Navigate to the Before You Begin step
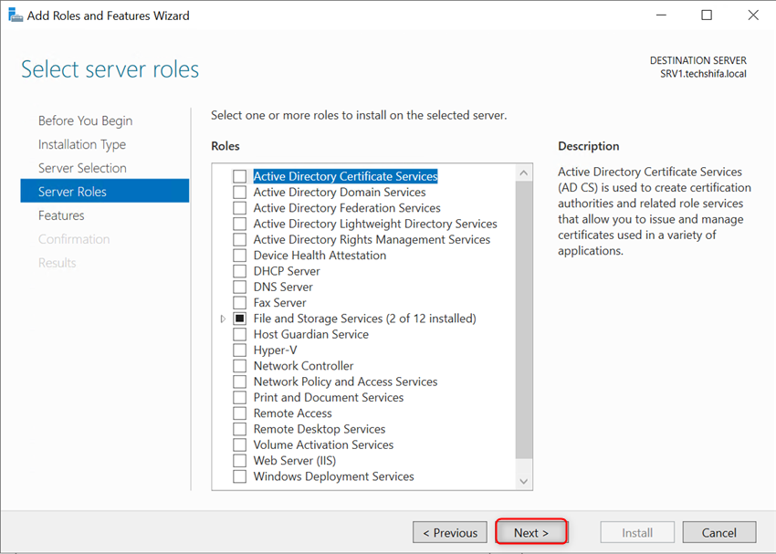The height and width of the screenshot is (554, 776). coord(85,120)
